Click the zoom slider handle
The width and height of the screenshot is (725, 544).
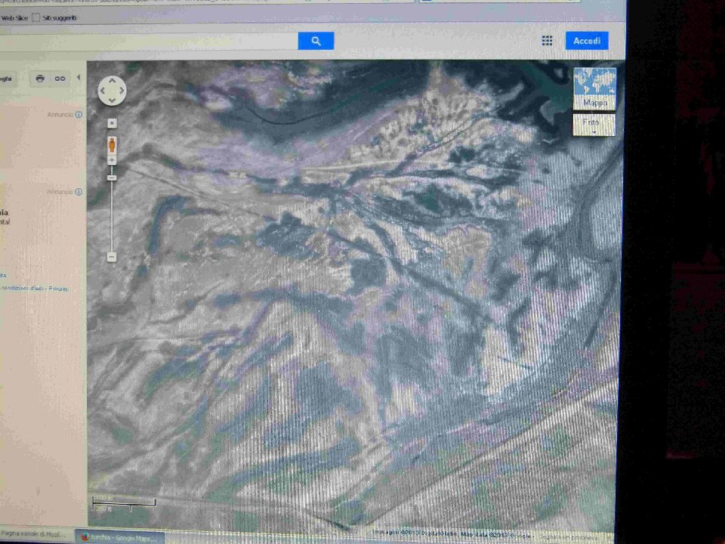[112, 178]
